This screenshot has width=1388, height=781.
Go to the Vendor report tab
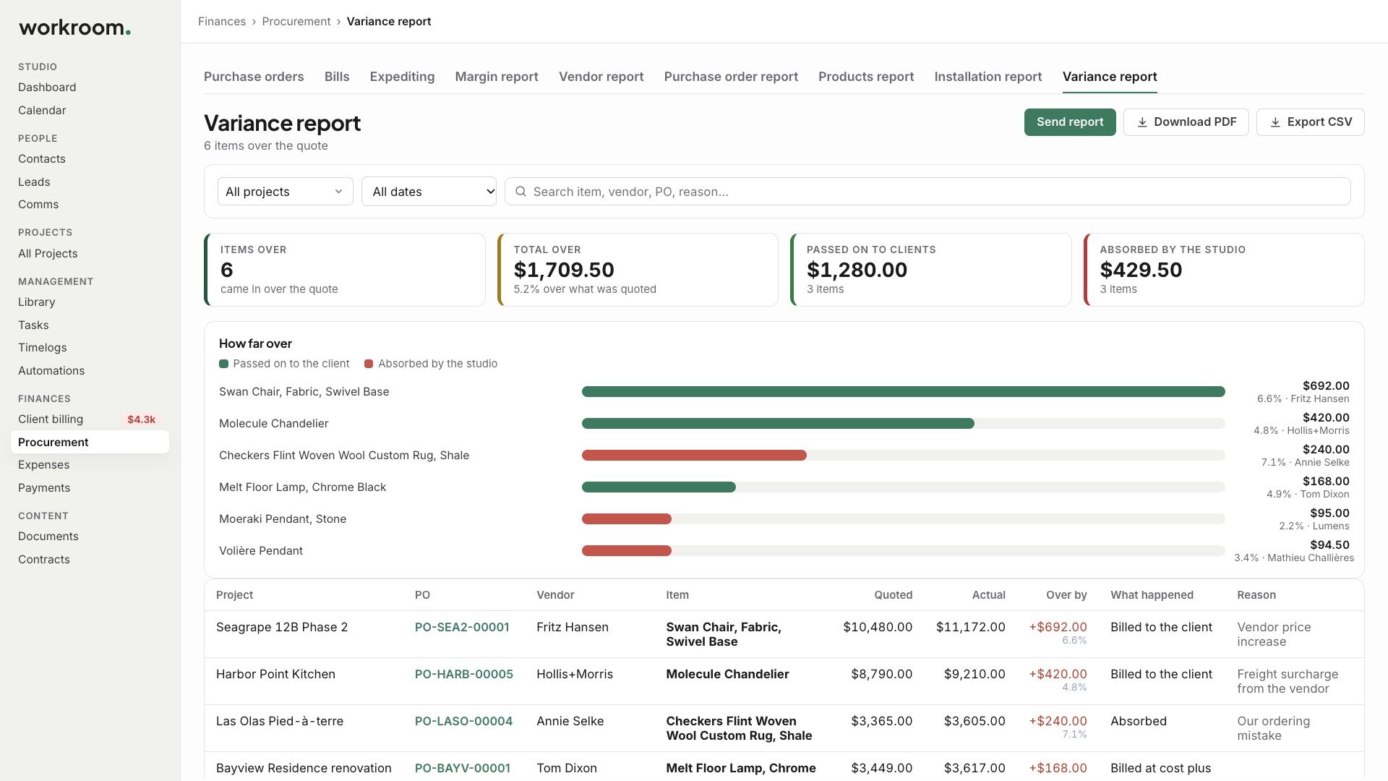(601, 77)
